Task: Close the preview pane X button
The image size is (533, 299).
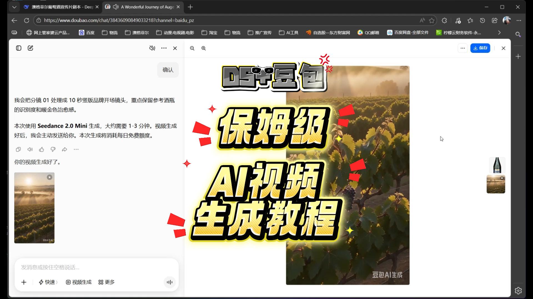Action: point(504,48)
